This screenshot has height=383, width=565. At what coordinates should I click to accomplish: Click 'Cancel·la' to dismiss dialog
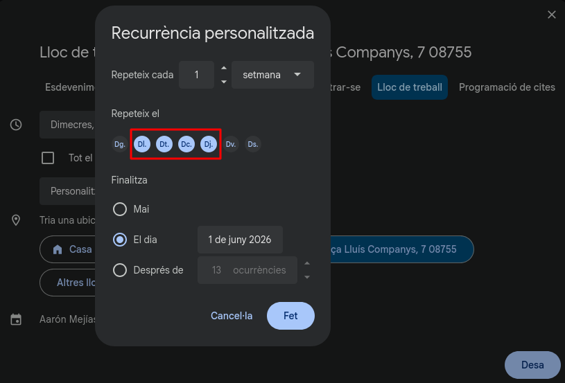click(x=232, y=316)
